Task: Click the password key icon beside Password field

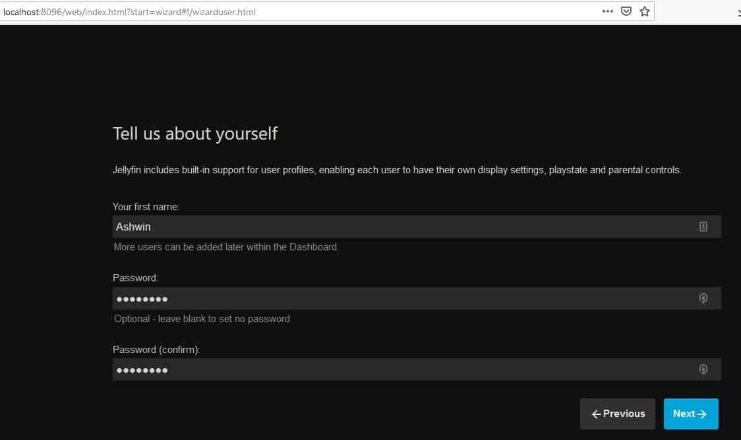Action: tap(703, 298)
